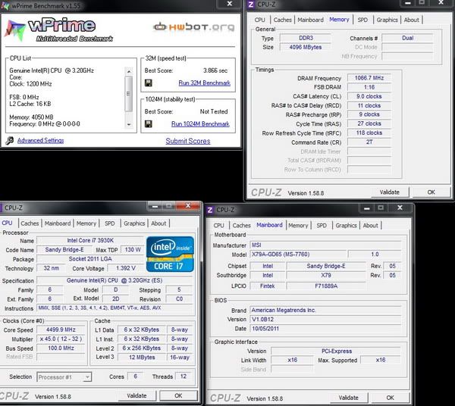Open Mainboard tab in processor window

click(x=58, y=223)
